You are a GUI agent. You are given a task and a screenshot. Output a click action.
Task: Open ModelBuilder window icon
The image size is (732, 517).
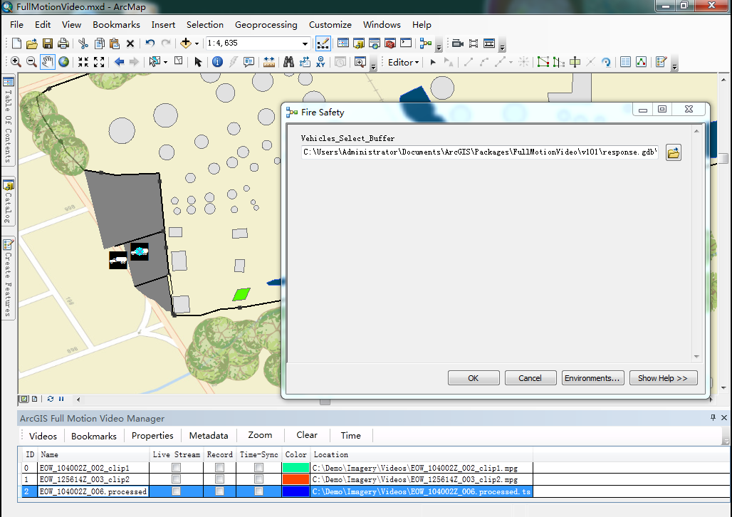[425, 43]
